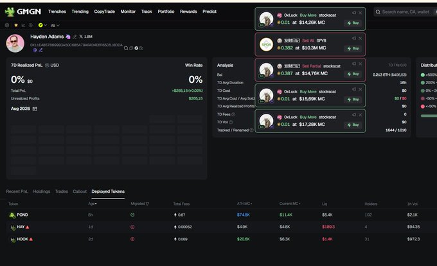The height and width of the screenshot is (266, 437).
Task: Click the history clock icon in sub-toolbar
Action: click(31, 25)
